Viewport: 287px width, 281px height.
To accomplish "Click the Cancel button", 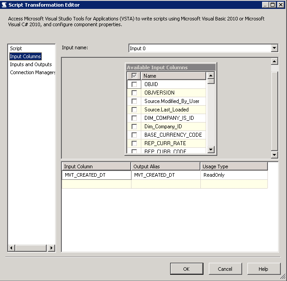I will coord(225,269).
